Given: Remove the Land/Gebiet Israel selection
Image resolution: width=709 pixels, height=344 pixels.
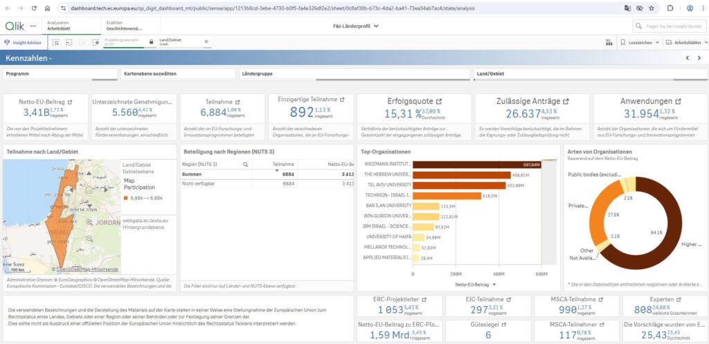Looking at the screenshot, I should pyautogui.click(x=206, y=42).
